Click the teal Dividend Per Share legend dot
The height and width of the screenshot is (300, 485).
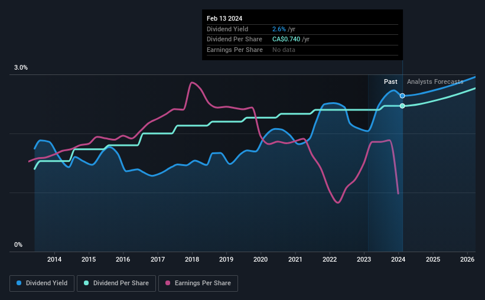(86, 283)
